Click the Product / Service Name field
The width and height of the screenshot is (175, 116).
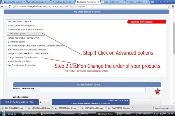pyautogui.click(x=92, y=90)
